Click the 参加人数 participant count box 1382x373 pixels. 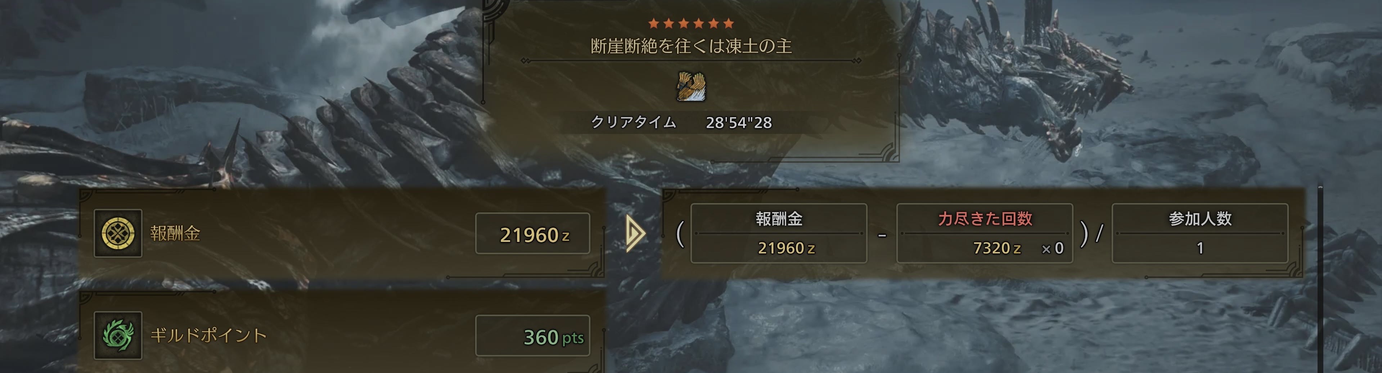click(1200, 233)
